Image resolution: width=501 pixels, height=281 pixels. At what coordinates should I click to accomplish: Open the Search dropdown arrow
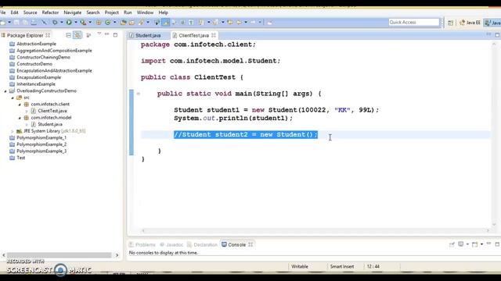click(148, 23)
